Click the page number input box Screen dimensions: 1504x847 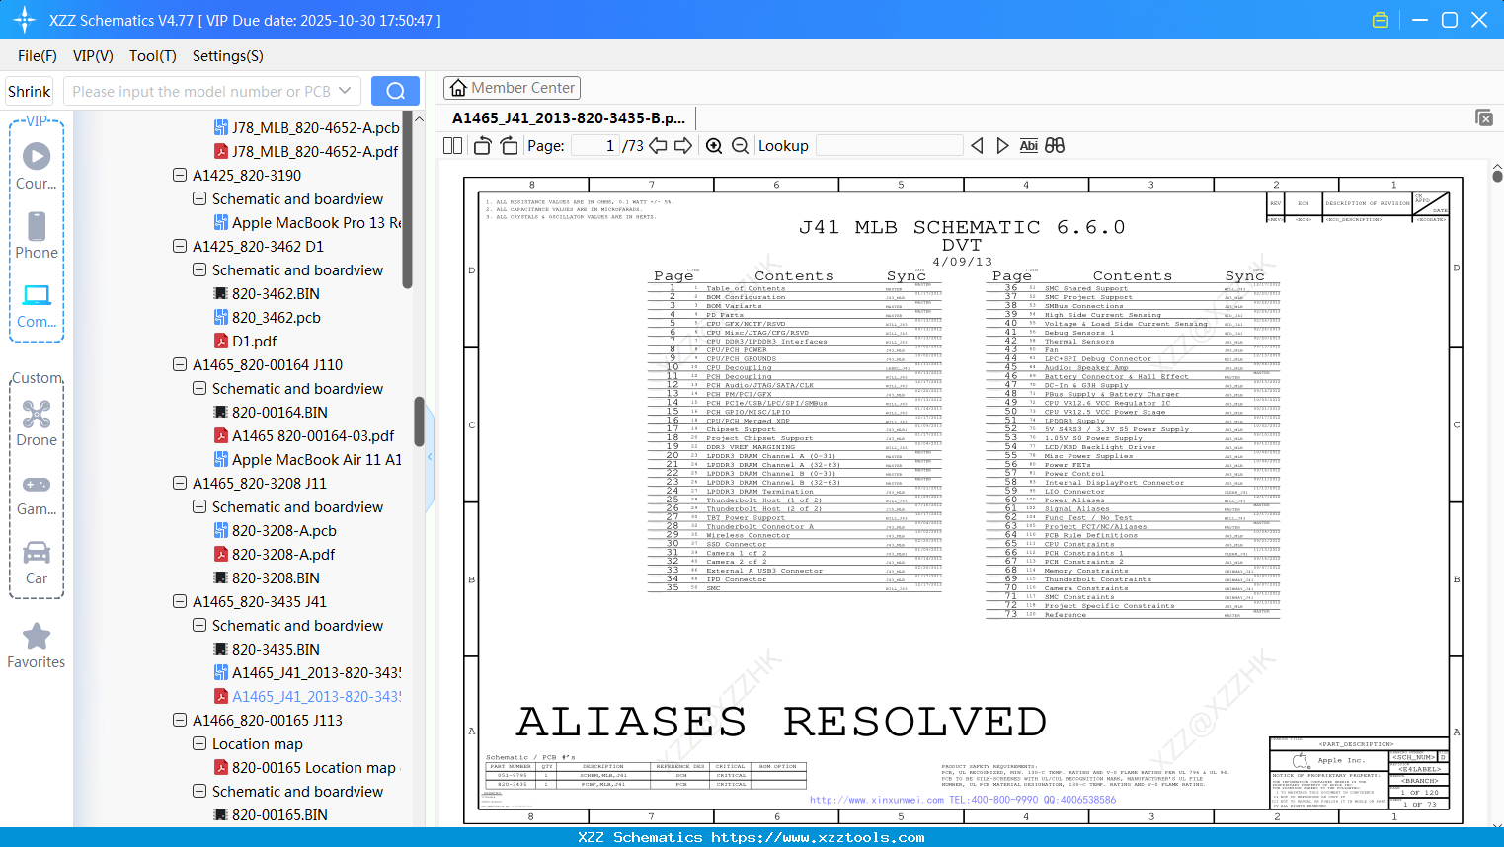pos(595,146)
